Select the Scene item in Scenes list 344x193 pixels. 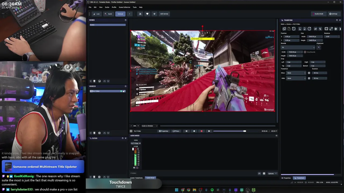[107, 25]
